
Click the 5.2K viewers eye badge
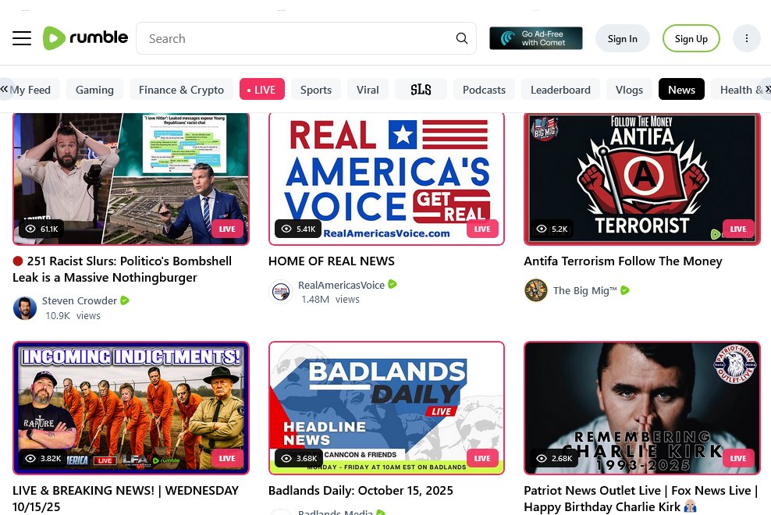(552, 229)
